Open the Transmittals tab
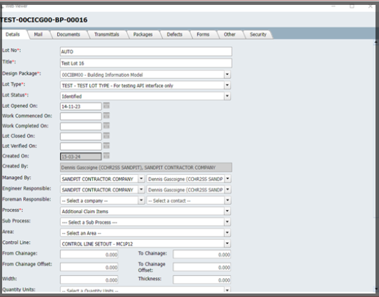 [x=107, y=34]
